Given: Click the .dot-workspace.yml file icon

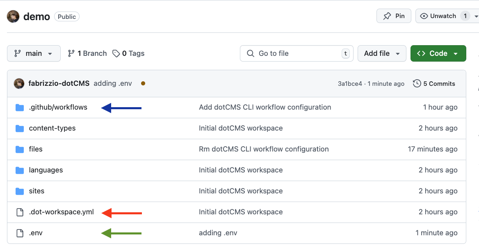Looking at the screenshot, I should pyautogui.click(x=20, y=212).
